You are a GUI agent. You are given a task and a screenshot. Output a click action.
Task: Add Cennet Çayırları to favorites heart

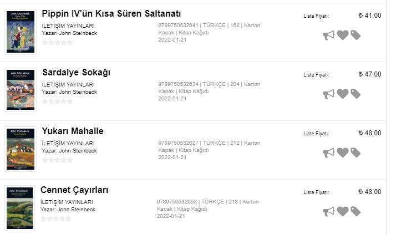[x=343, y=211]
